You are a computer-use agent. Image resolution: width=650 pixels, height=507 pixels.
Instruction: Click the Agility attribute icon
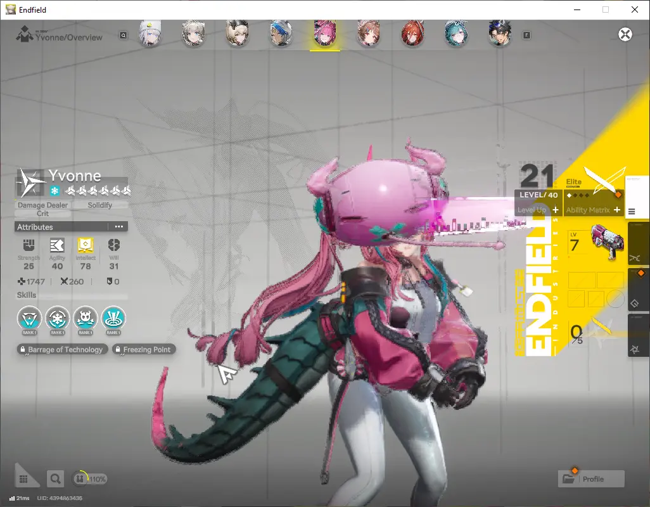pyautogui.click(x=57, y=245)
